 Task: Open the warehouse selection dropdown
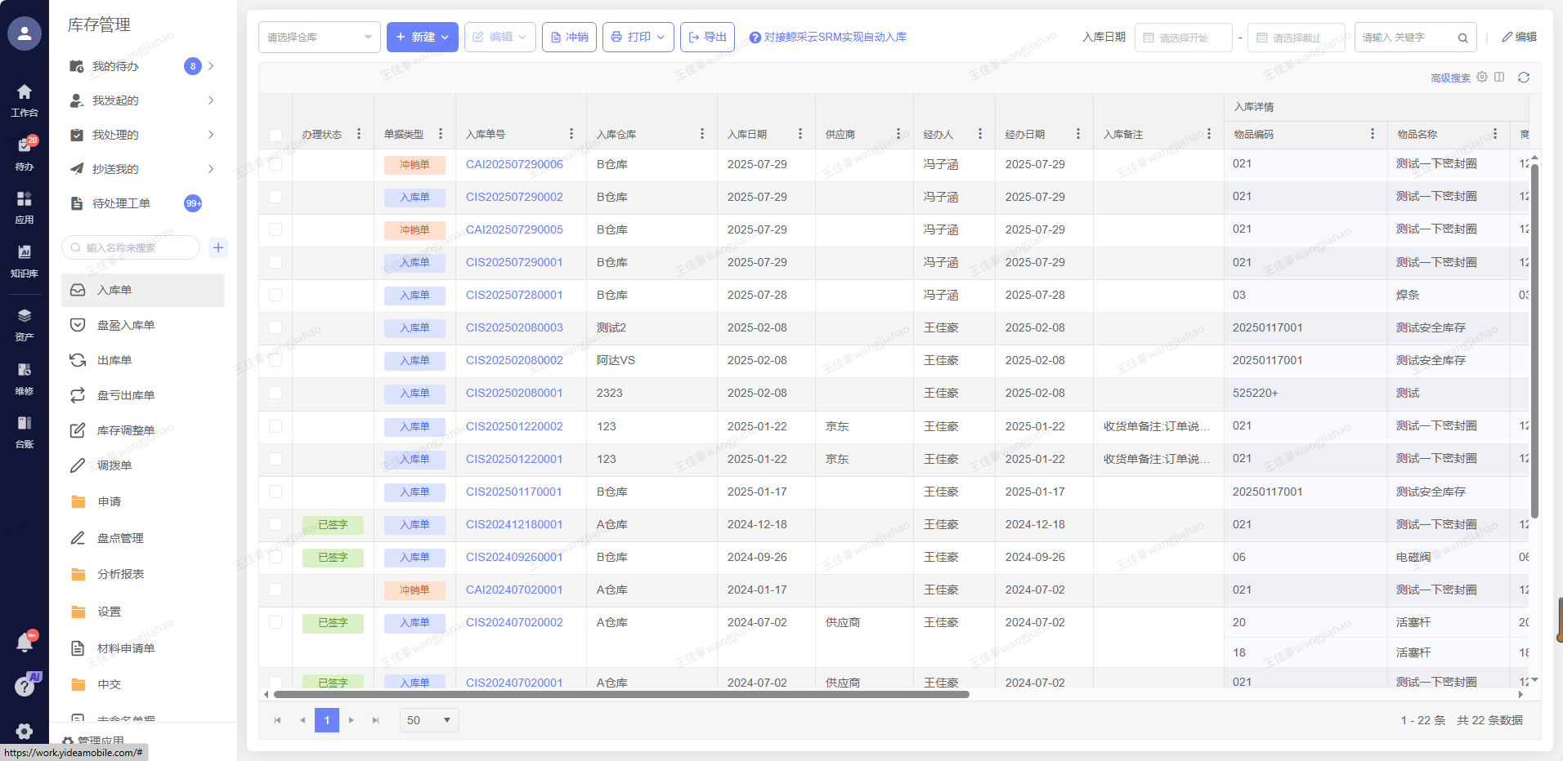pos(319,38)
